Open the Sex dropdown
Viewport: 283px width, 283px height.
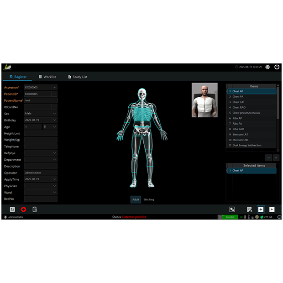(x=54, y=114)
